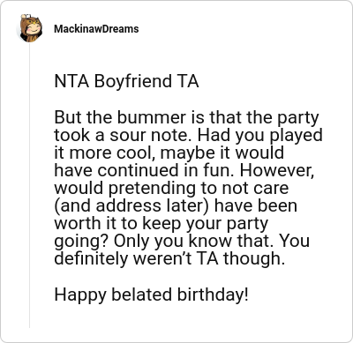Viewport: 353px width, 343px height.
Task: Click the word 'birthday!' at the comment's end
Action: click(213, 295)
